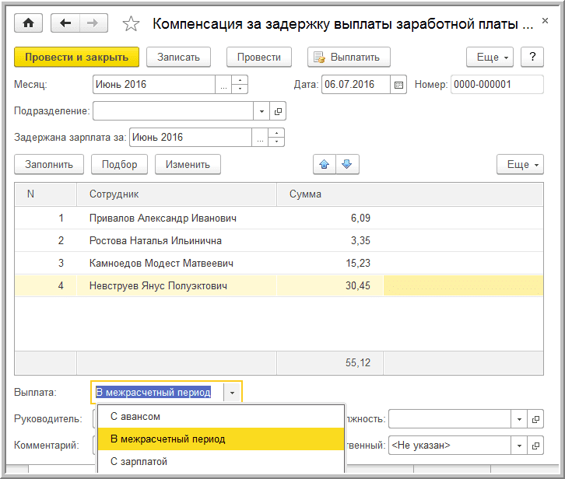Open calendar picker next to date field

point(398,85)
